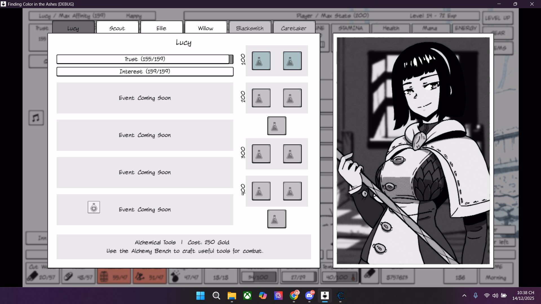
Task: Click bottom single flask under 400 row
Action: click(276, 219)
